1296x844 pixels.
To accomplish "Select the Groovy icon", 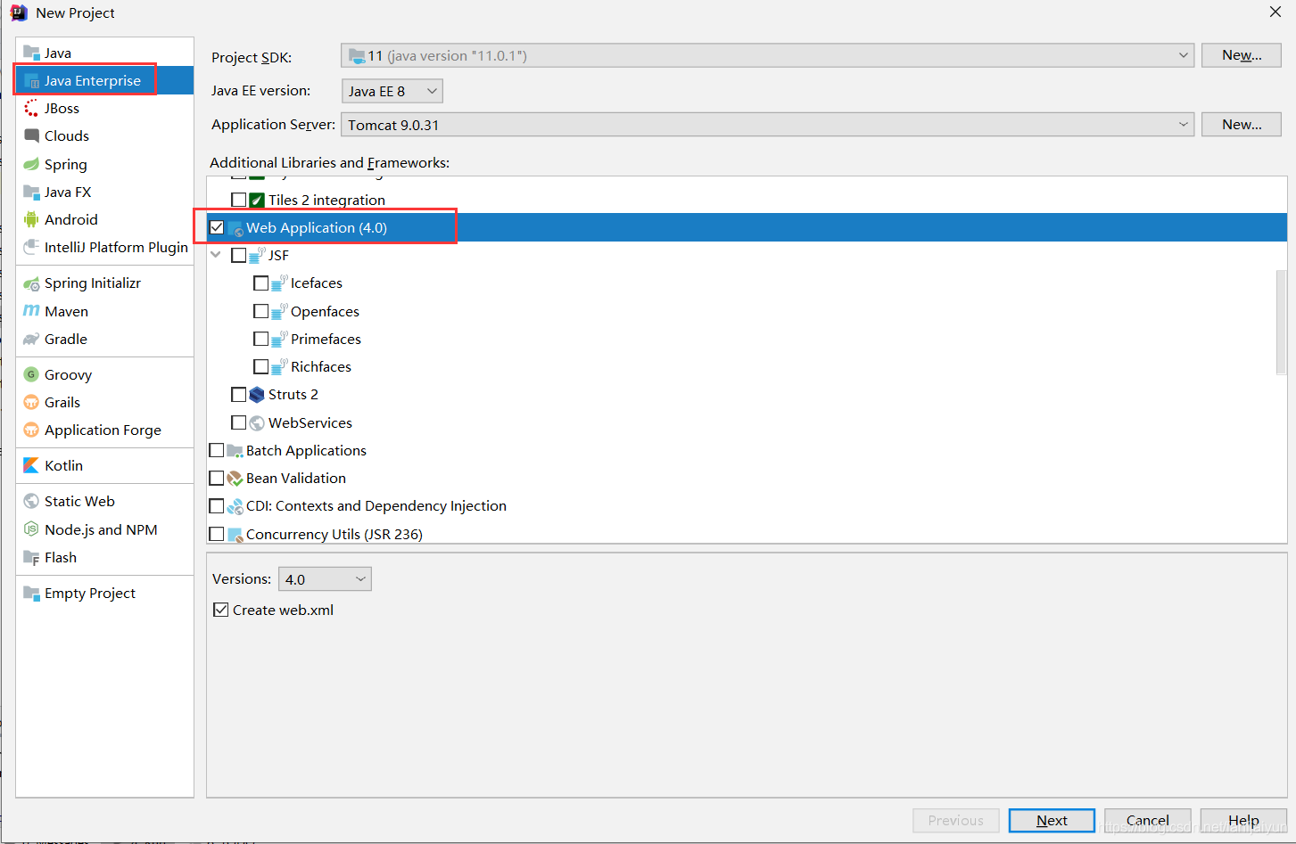I will (x=31, y=374).
